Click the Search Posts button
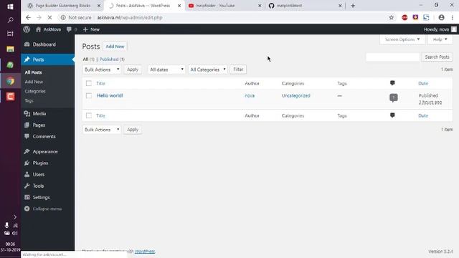This screenshot has height=258, width=459. pyautogui.click(x=437, y=57)
